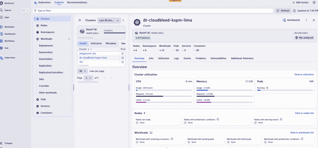Follow the View in nodes list link

[x=304, y=113]
